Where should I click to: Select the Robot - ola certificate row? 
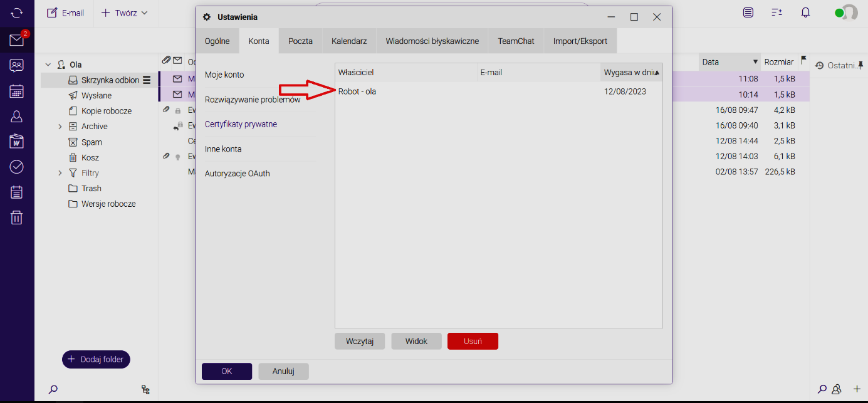[x=498, y=92]
